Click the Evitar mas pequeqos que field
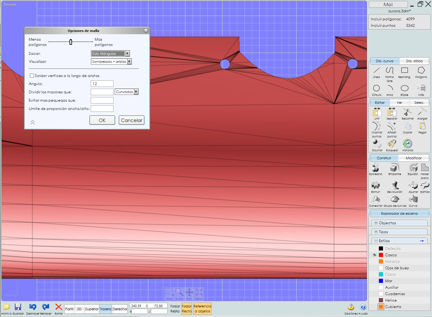 pos(102,100)
